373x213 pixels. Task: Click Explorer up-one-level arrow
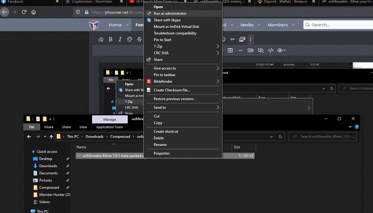point(51,137)
